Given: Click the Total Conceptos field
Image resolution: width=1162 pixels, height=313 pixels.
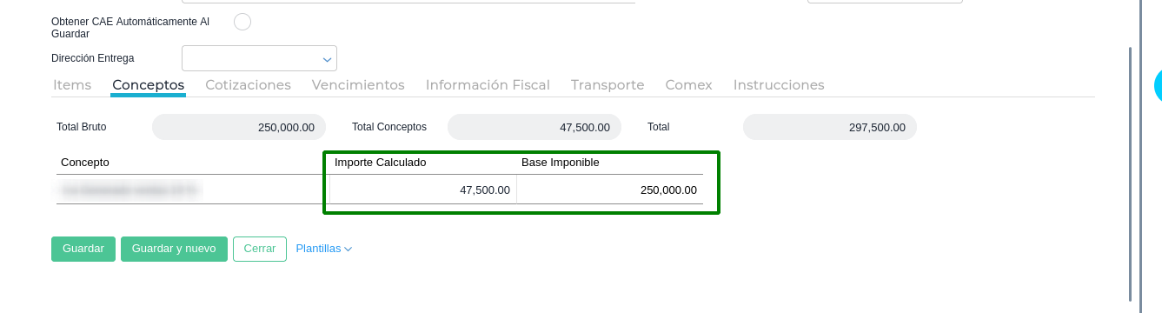Looking at the screenshot, I should (535, 127).
